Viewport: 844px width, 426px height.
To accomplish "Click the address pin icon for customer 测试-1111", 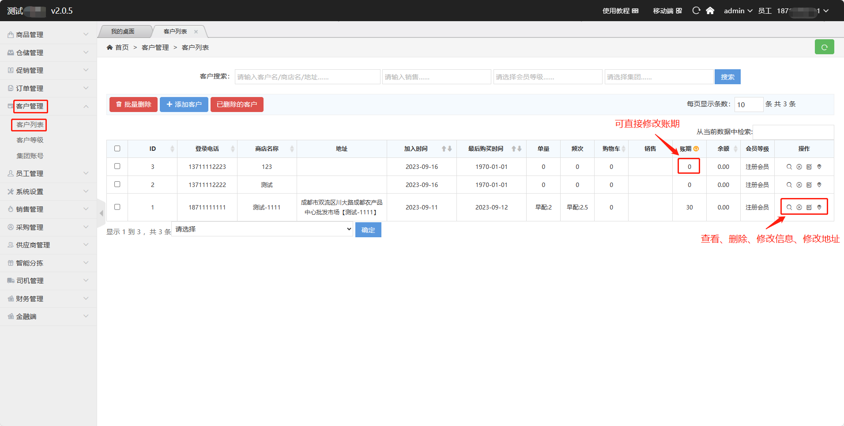I will (x=819, y=207).
